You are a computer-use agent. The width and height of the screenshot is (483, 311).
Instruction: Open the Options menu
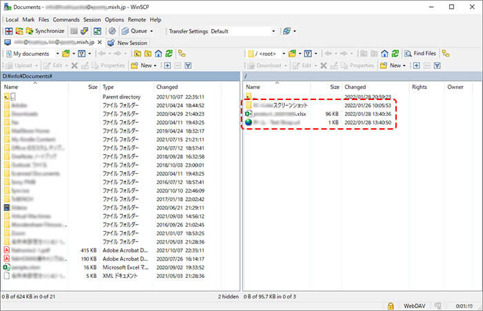(115, 20)
